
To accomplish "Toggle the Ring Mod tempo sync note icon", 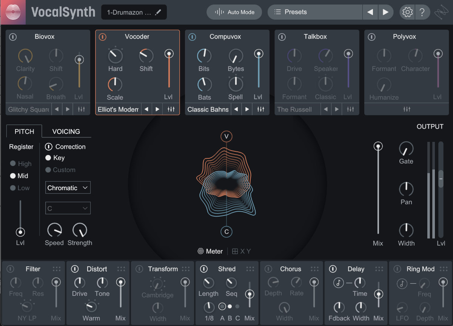I will [x=402, y=283].
